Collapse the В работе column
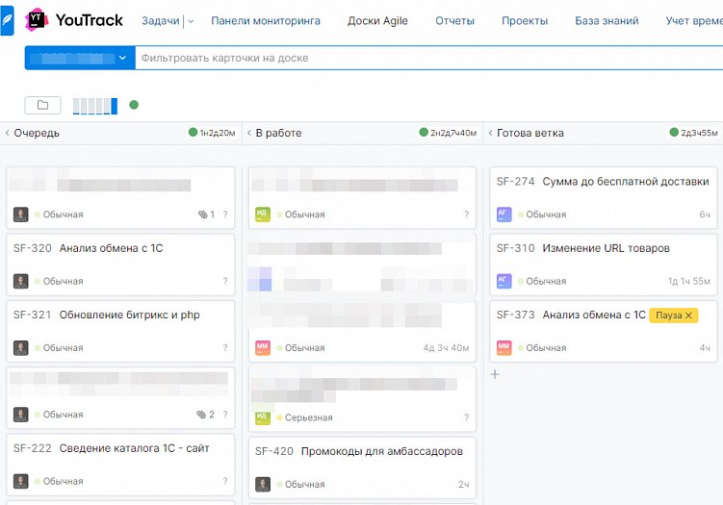 tap(249, 133)
